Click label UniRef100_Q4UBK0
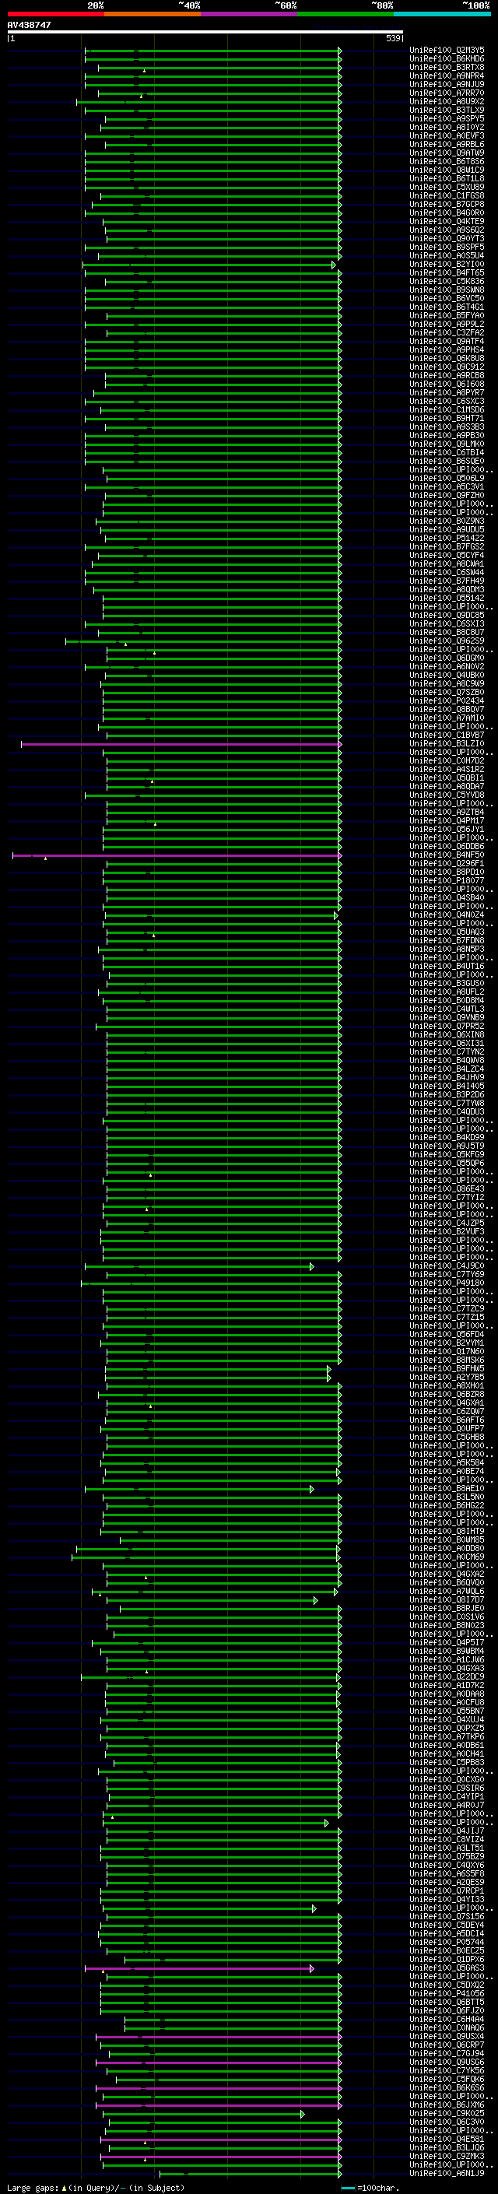The height and width of the screenshot is (2194, 498). coord(447,676)
